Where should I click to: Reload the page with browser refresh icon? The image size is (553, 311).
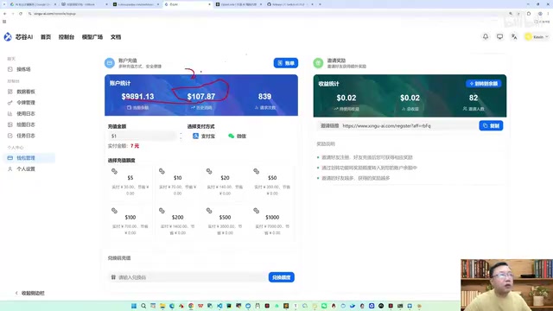coord(21,14)
